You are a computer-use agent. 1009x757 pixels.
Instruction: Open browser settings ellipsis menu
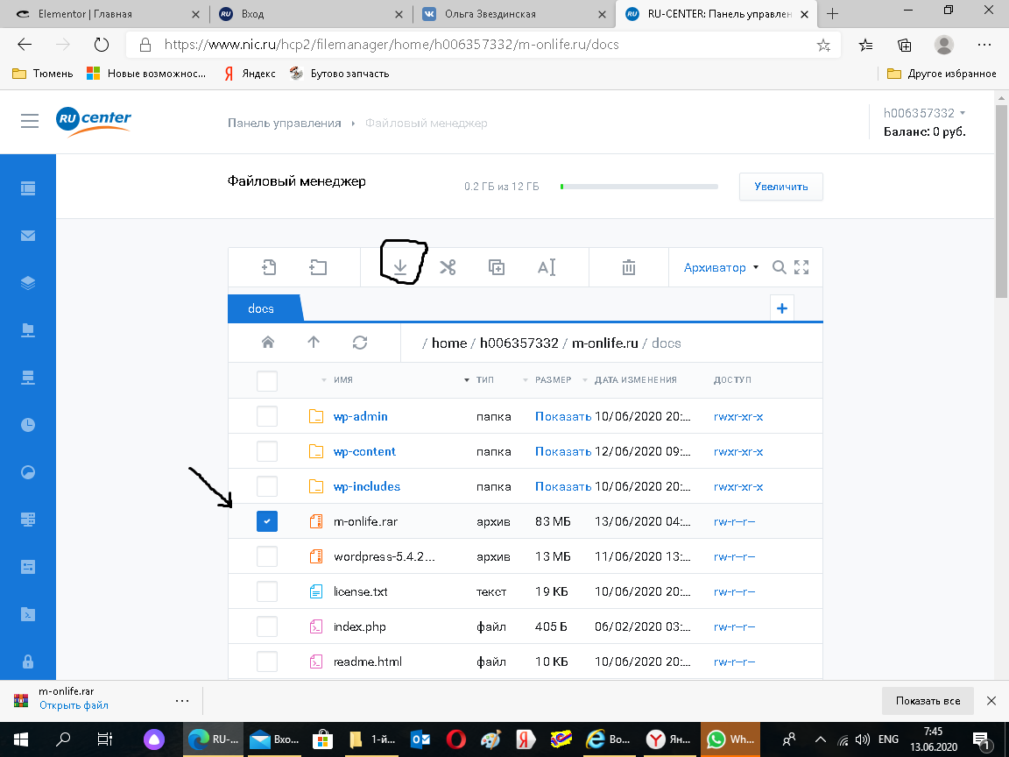(x=984, y=45)
